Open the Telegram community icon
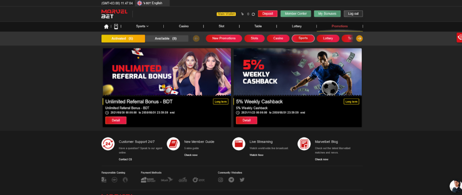 coord(231,180)
